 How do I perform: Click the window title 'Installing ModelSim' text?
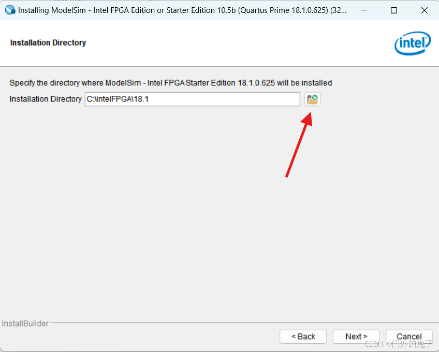tap(182, 10)
